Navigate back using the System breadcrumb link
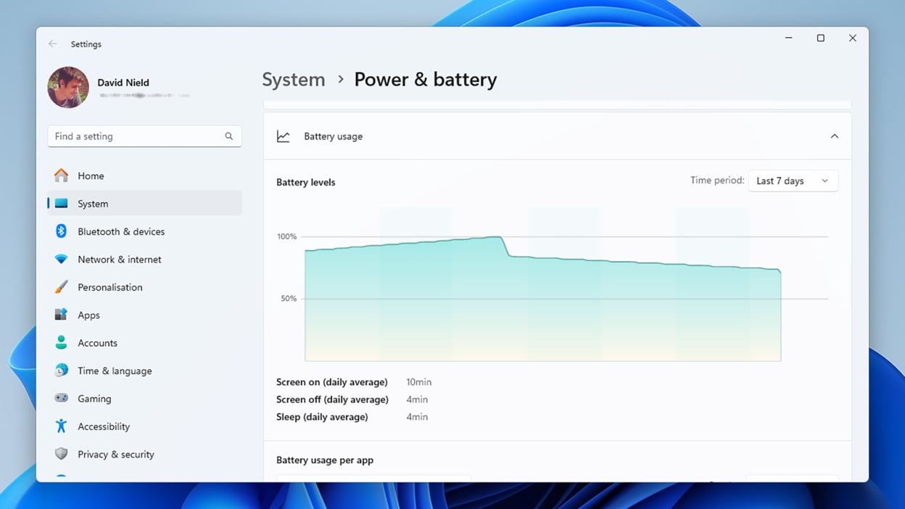The height and width of the screenshot is (509, 905). [x=293, y=79]
